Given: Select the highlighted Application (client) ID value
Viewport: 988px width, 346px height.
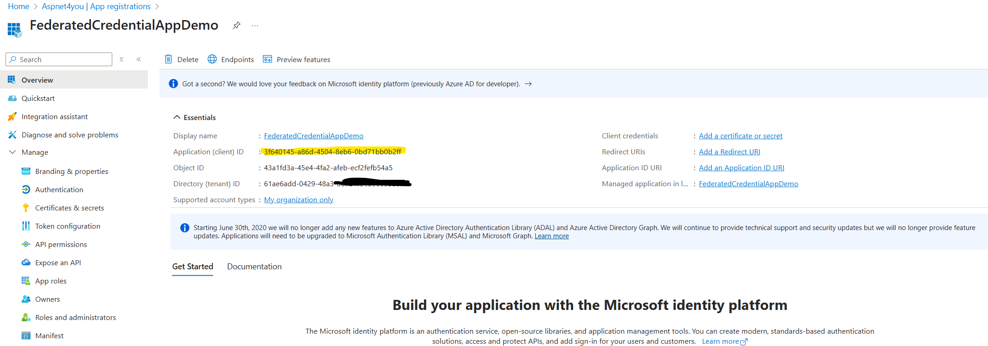Looking at the screenshot, I should pyautogui.click(x=333, y=152).
